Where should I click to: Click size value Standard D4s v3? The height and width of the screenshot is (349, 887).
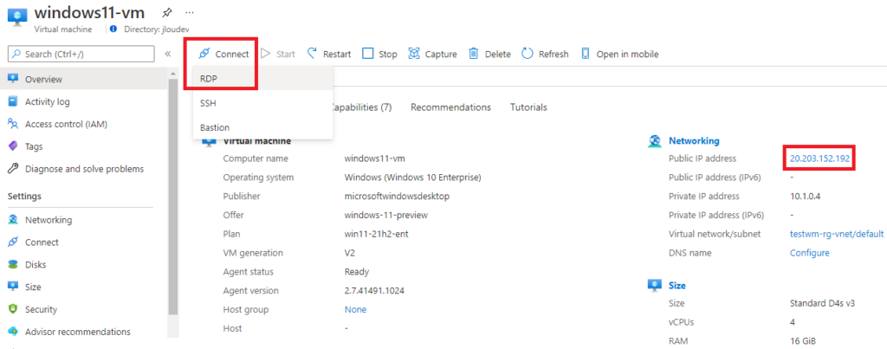822,303
